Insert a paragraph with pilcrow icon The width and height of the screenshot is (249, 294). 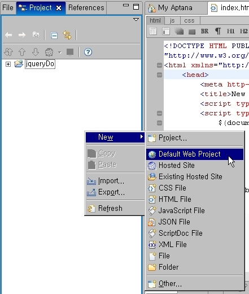tap(218, 31)
